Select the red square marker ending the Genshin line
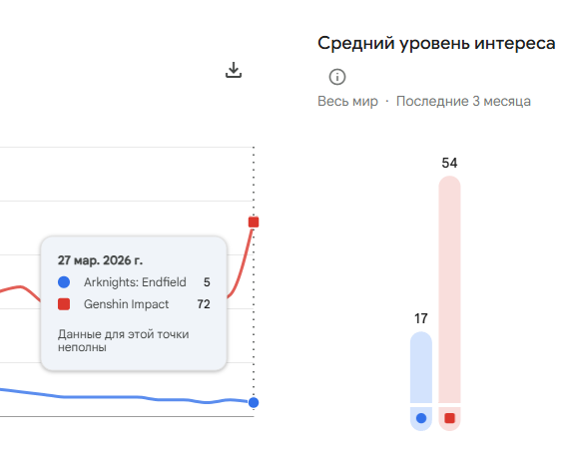This screenshot has width=581, height=450. (254, 222)
